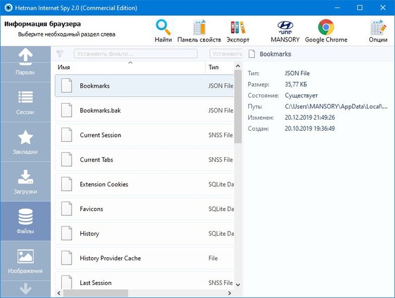Sort the list by Type column header
Image resolution: width=395 pixels, height=298 pixels.
pyautogui.click(x=219, y=67)
